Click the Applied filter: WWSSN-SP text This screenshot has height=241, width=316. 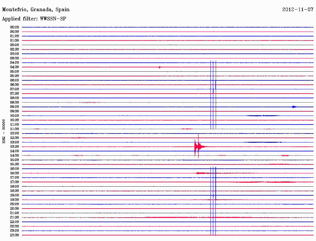pyautogui.click(x=34, y=19)
